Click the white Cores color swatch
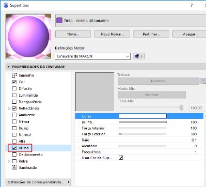The width and height of the screenshot is (206, 187). (142, 116)
